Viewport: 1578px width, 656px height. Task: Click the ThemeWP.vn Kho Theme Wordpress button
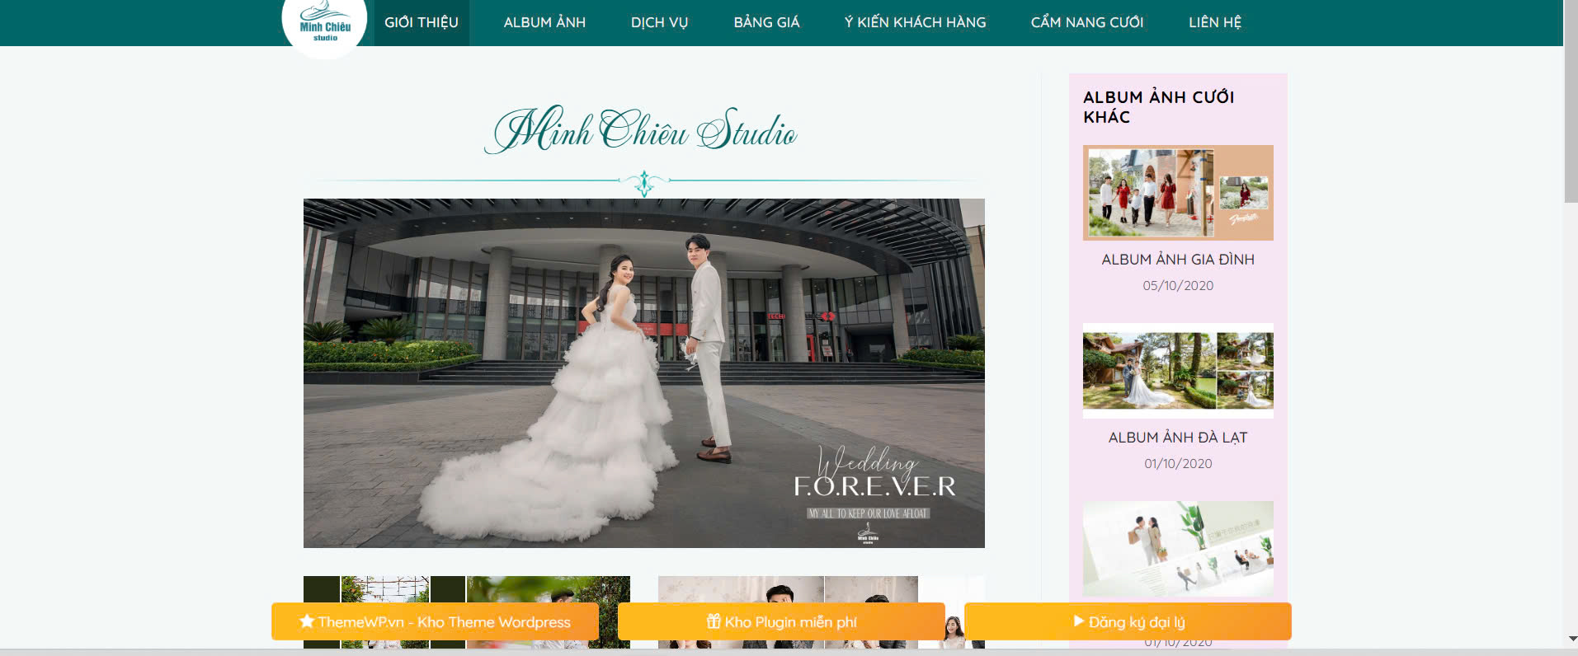435,621
